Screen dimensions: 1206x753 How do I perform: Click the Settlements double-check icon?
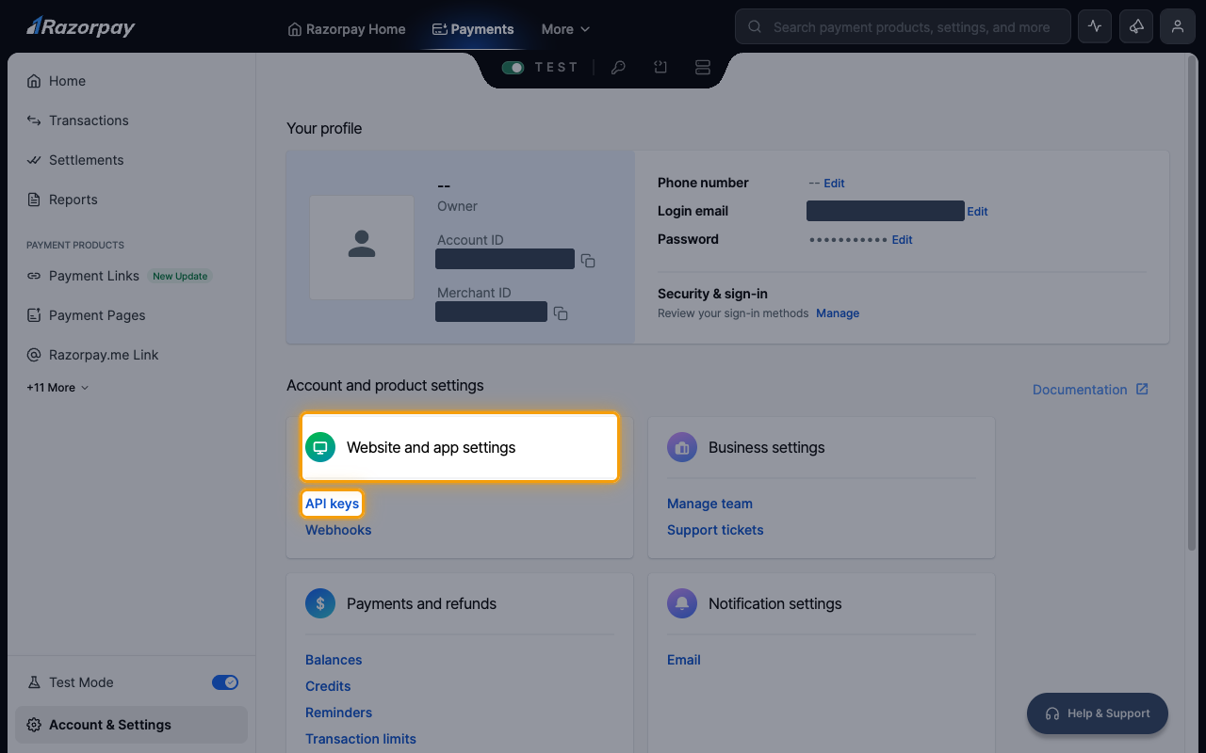pyautogui.click(x=34, y=160)
